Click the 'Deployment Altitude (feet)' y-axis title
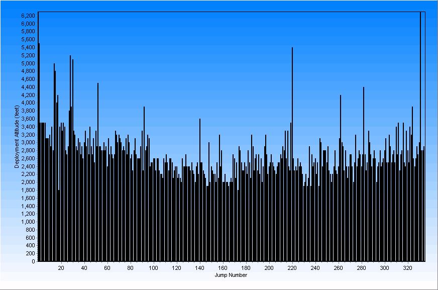438x290 pixels. [x=17, y=137]
